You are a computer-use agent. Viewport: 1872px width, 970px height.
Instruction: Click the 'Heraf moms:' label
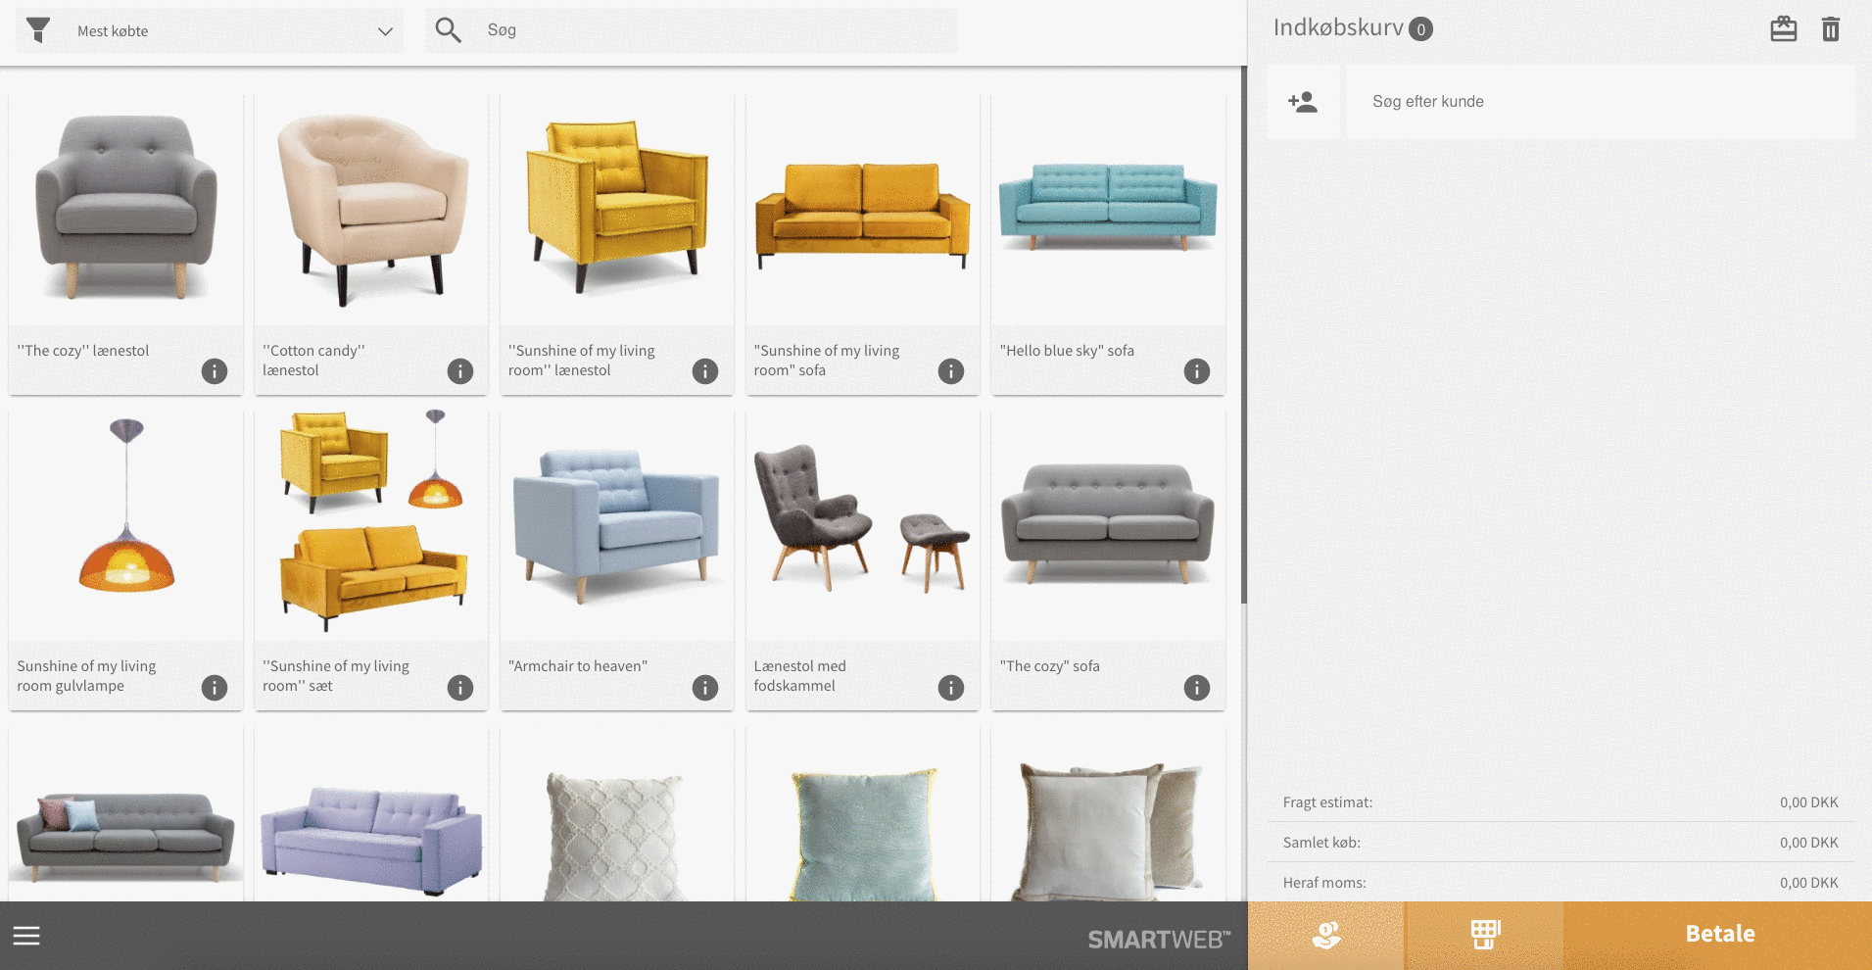coord(1324,883)
